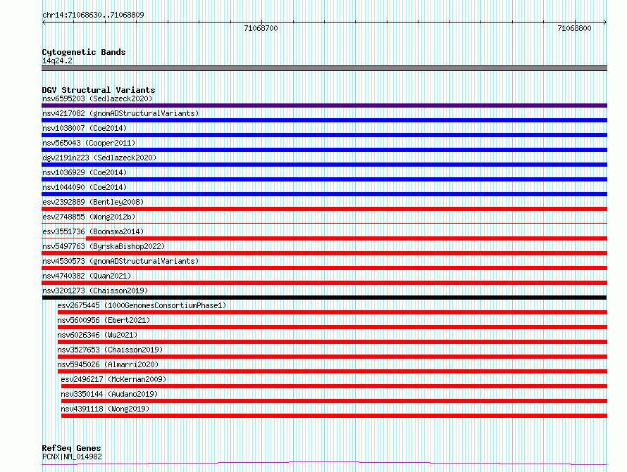
Task: Click nsv4391118 (Wong2019) label
Action: tap(105, 409)
